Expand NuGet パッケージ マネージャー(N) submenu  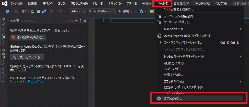(x=199, y=56)
